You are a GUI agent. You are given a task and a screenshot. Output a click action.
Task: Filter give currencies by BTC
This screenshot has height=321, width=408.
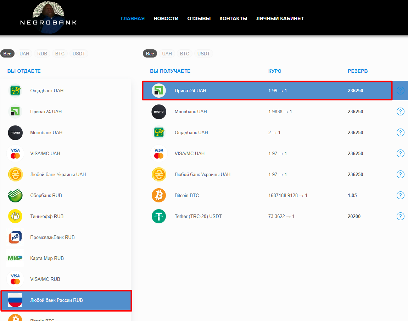point(60,54)
